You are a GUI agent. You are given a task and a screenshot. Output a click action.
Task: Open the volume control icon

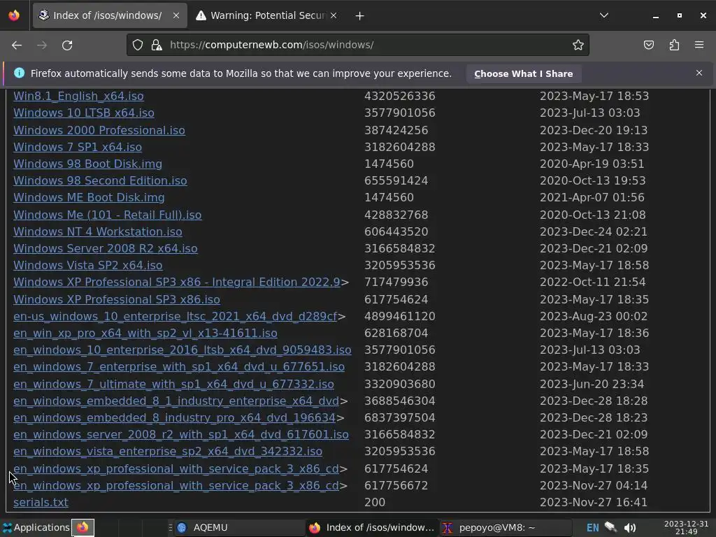630,528
